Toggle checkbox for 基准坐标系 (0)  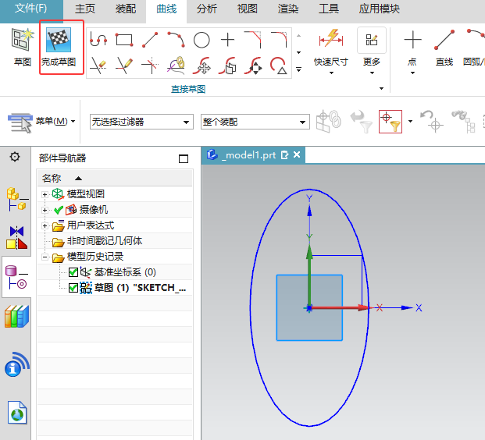coord(73,272)
